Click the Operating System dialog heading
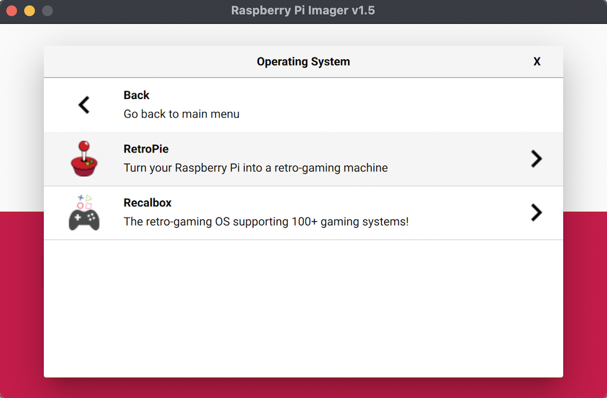The width and height of the screenshot is (607, 398). (303, 62)
